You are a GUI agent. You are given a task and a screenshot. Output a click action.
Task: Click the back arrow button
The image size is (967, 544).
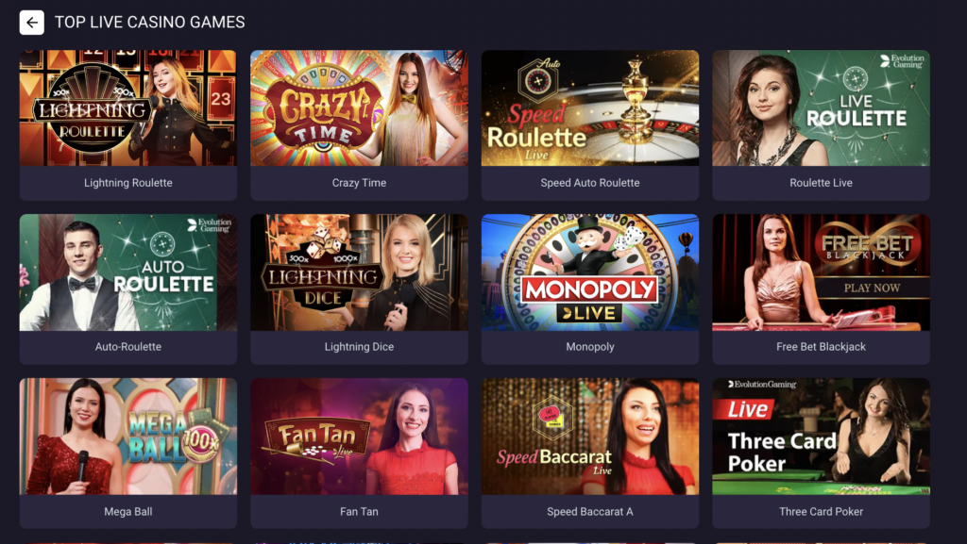click(x=31, y=23)
